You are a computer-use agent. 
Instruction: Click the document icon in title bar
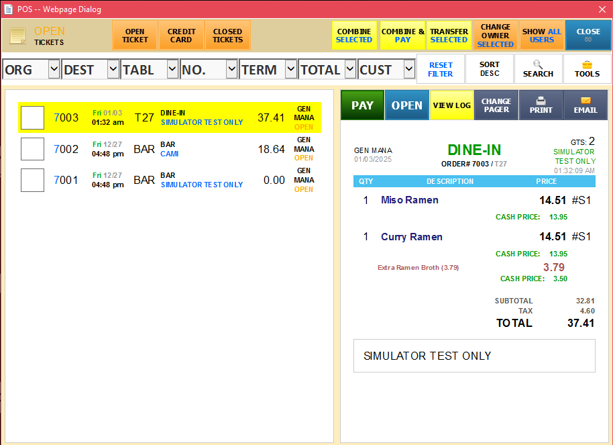8,9
